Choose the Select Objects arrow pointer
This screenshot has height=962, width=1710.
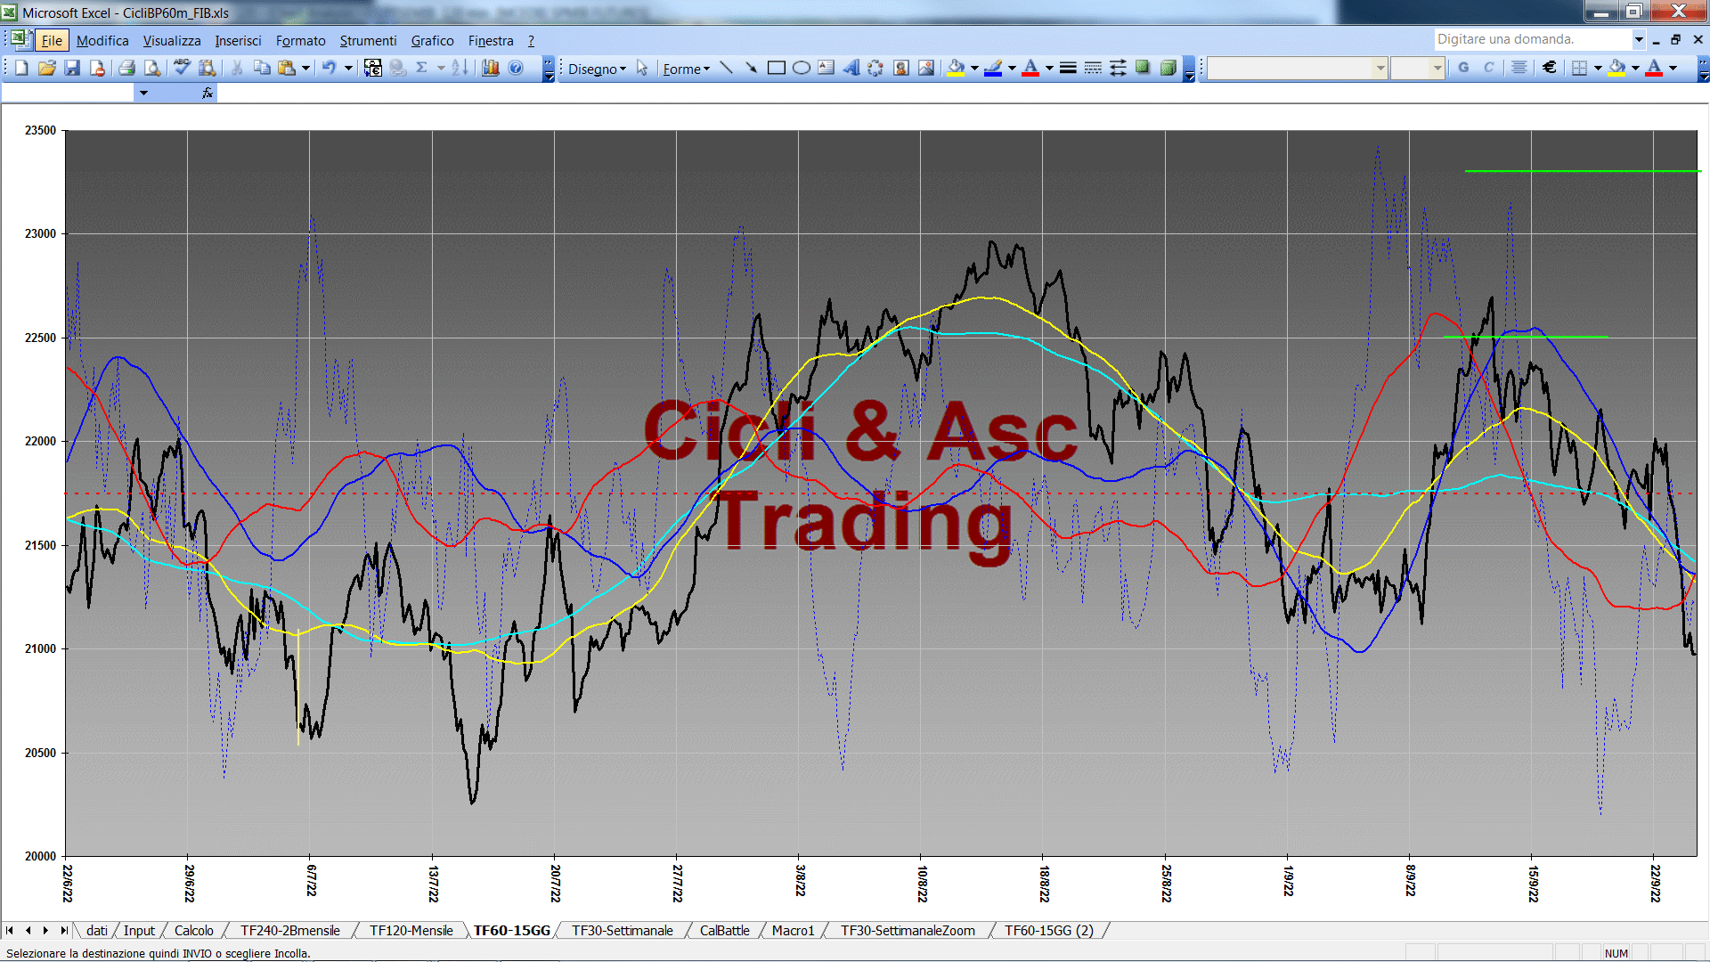[642, 69]
